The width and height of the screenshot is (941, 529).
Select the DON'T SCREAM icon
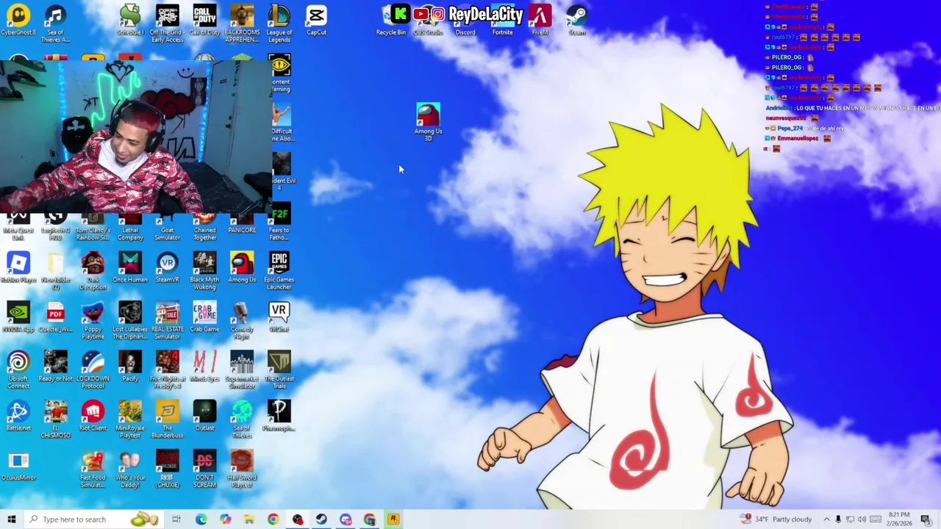point(205,469)
